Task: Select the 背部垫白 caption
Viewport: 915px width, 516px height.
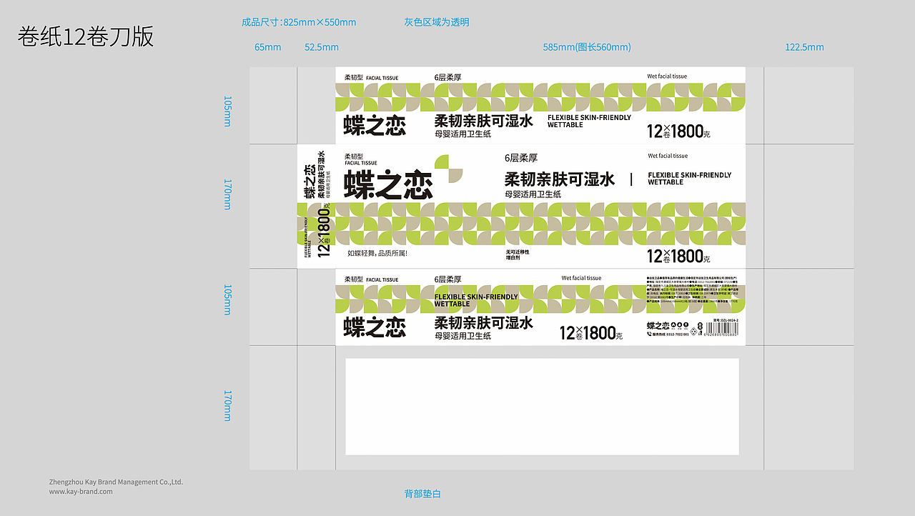Action: pyautogui.click(x=422, y=494)
